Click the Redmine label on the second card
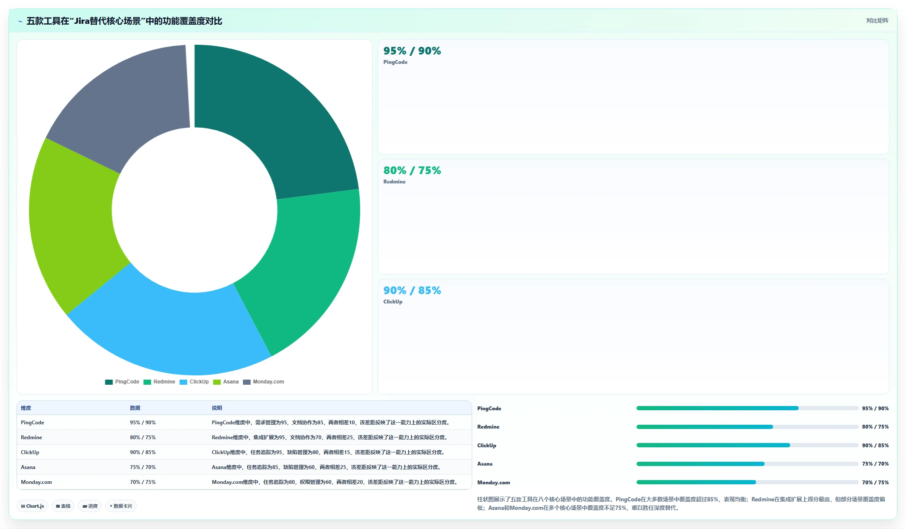The height and width of the screenshot is (529, 906). 394,182
